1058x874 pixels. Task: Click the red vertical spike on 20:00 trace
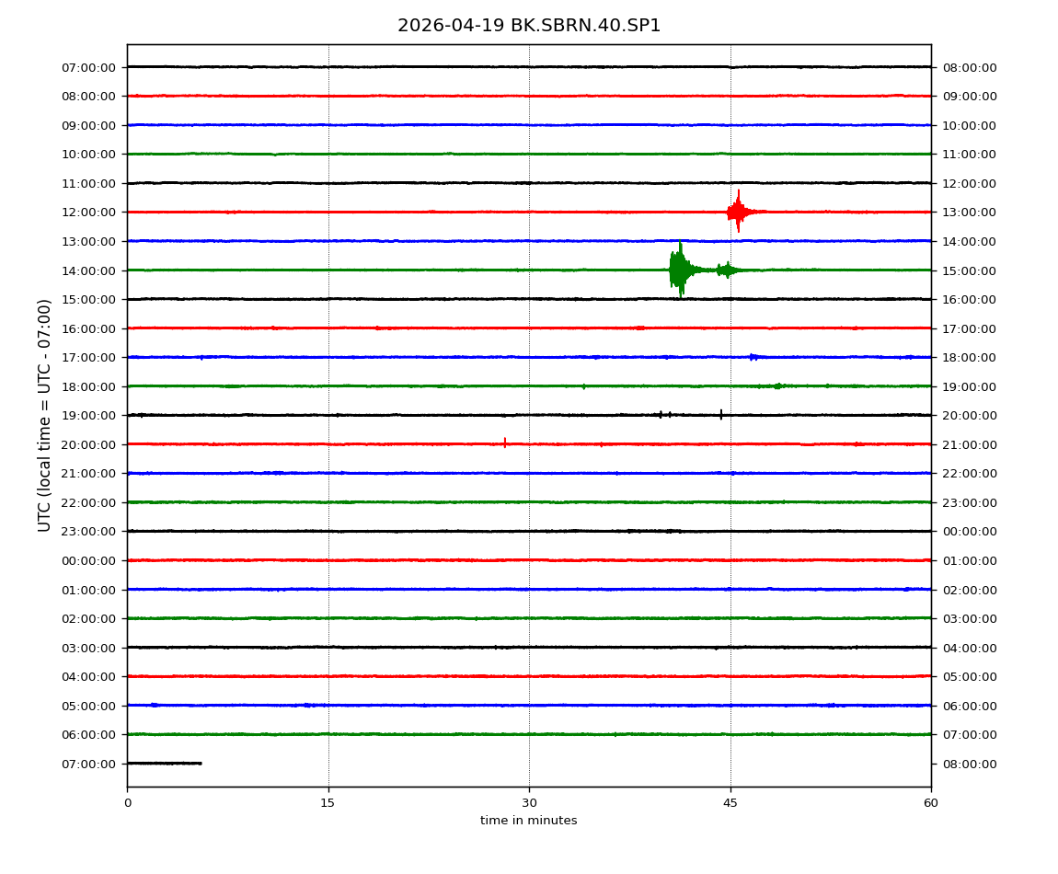click(x=504, y=443)
